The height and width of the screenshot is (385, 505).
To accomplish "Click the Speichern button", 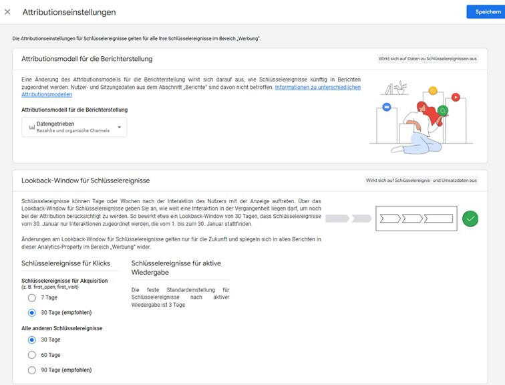I will coord(484,12).
